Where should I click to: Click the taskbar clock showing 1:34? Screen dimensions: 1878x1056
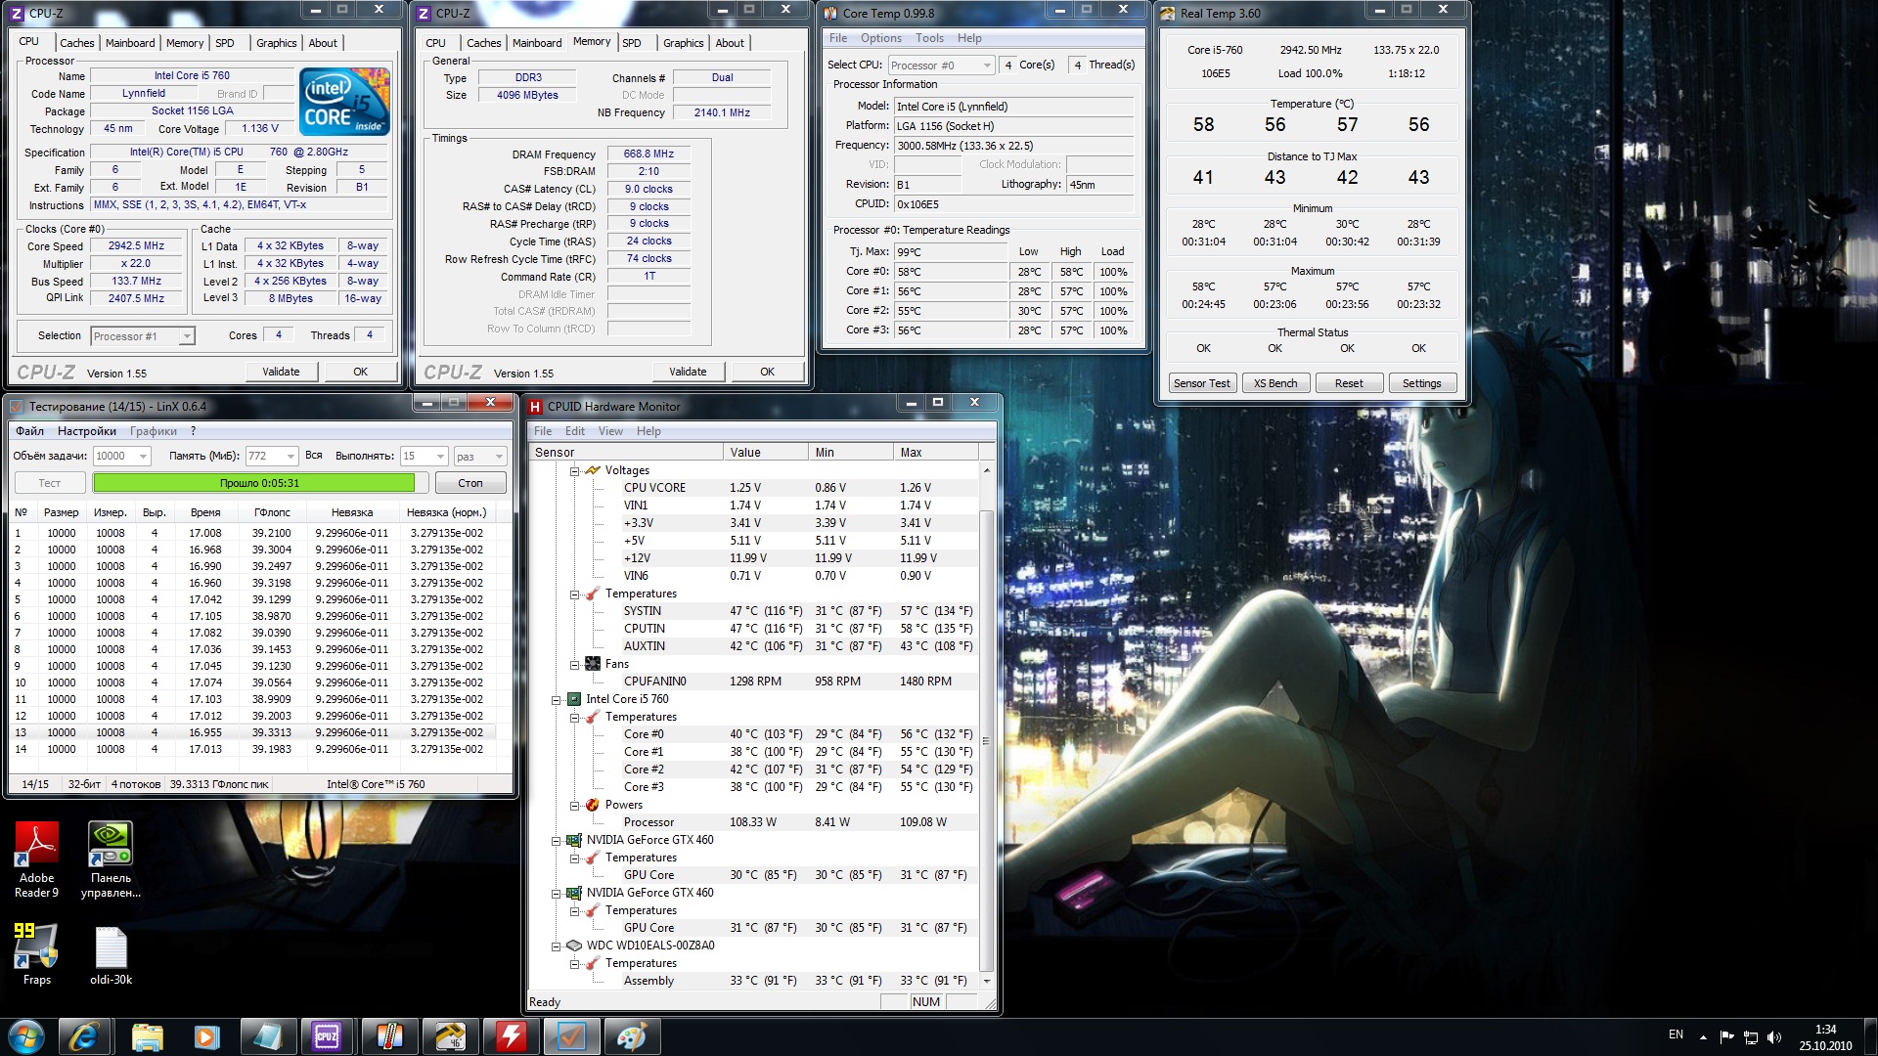point(1825,1037)
